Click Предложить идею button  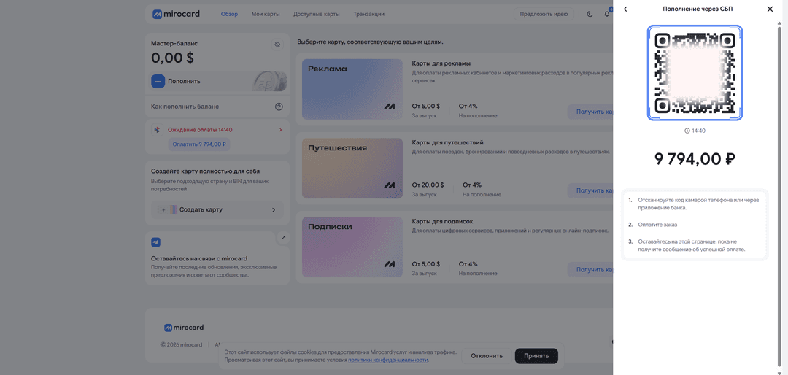point(544,14)
